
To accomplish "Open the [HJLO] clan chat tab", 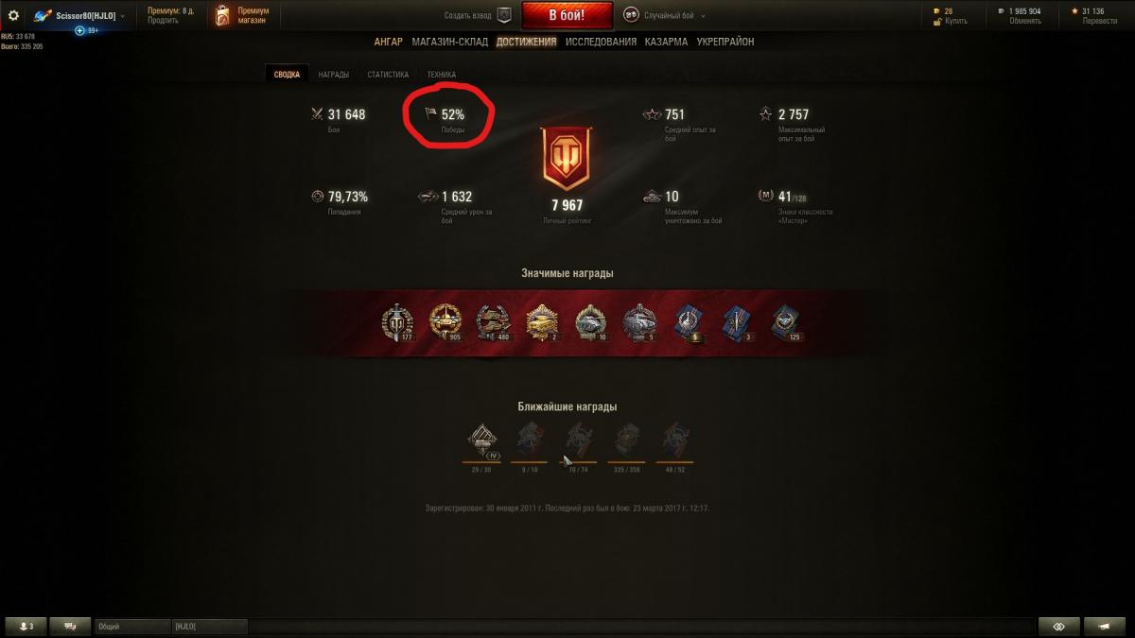I will 208,626.
